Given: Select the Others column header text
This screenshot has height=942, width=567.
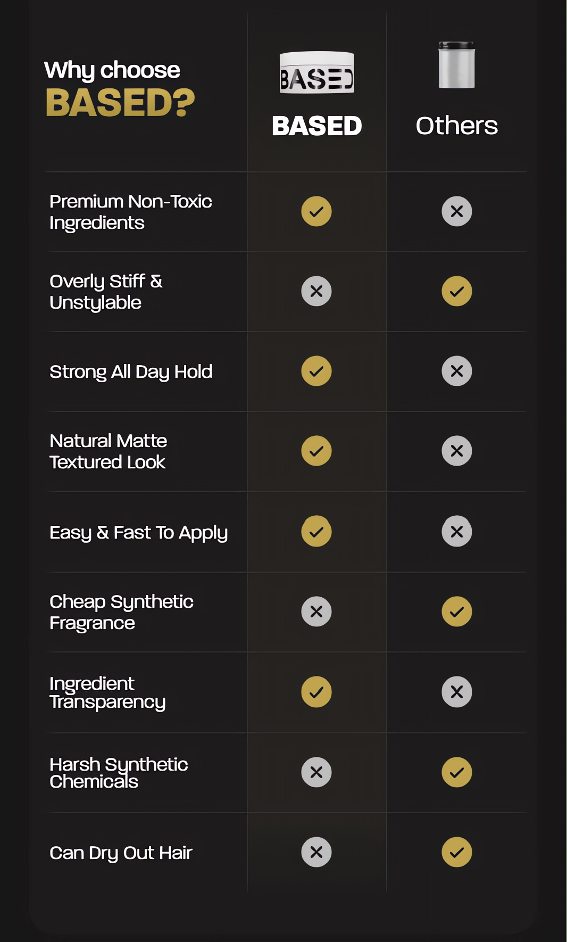Looking at the screenshot, I should point(457,126).
